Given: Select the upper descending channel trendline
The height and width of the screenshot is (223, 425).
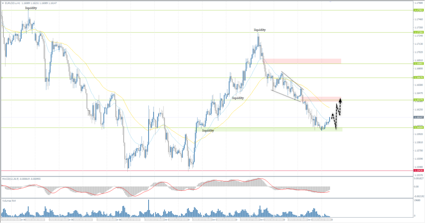Looking at the screenshot, I should (x=293, y=81).
